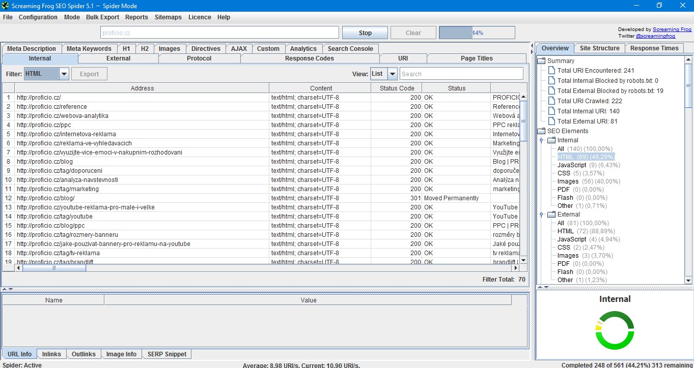The height and width of the screenshot is (368, 694).
Task: Click the left arrow of the table's horizontal scrollbar
Action: [x=19, y=268]
